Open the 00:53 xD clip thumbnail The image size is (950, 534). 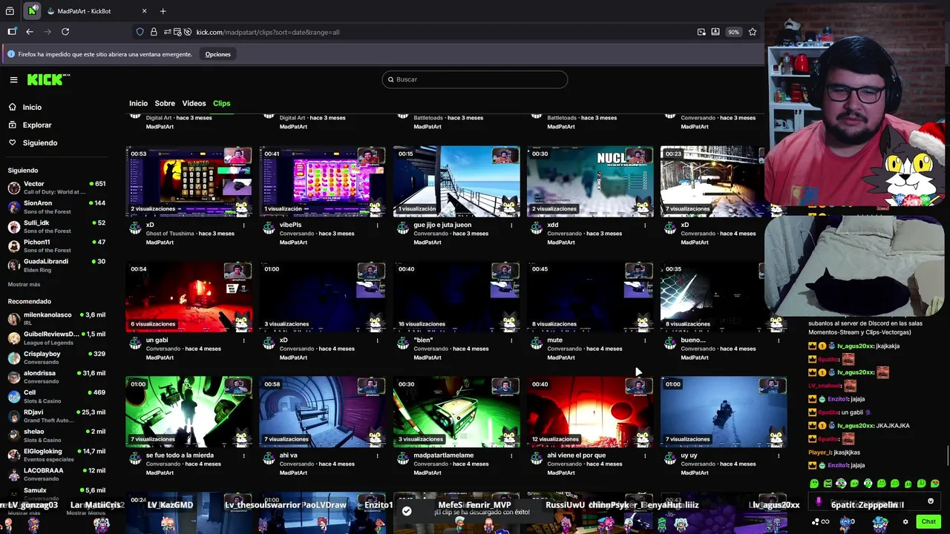[x=189, y=181]
